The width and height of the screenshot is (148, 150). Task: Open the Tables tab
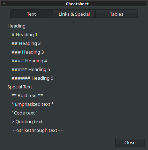117,14
